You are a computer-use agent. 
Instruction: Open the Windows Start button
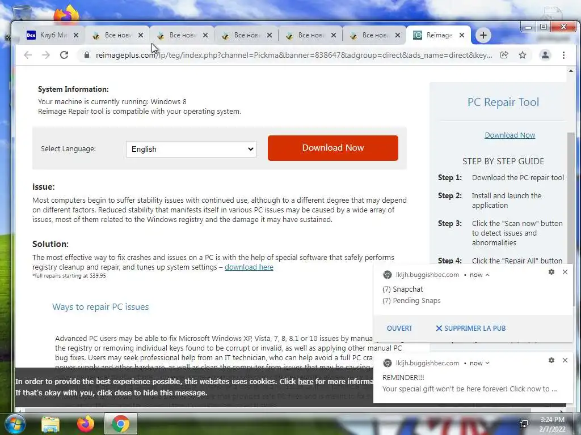14,424
